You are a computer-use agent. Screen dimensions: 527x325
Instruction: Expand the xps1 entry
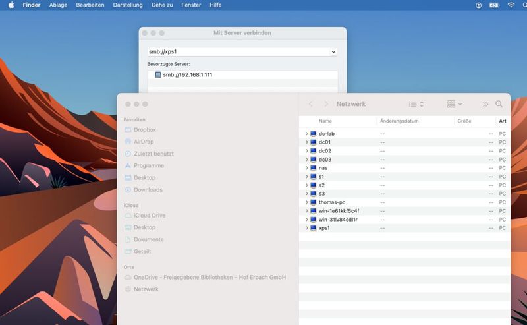pyautogui.click(x=306, y=228)
